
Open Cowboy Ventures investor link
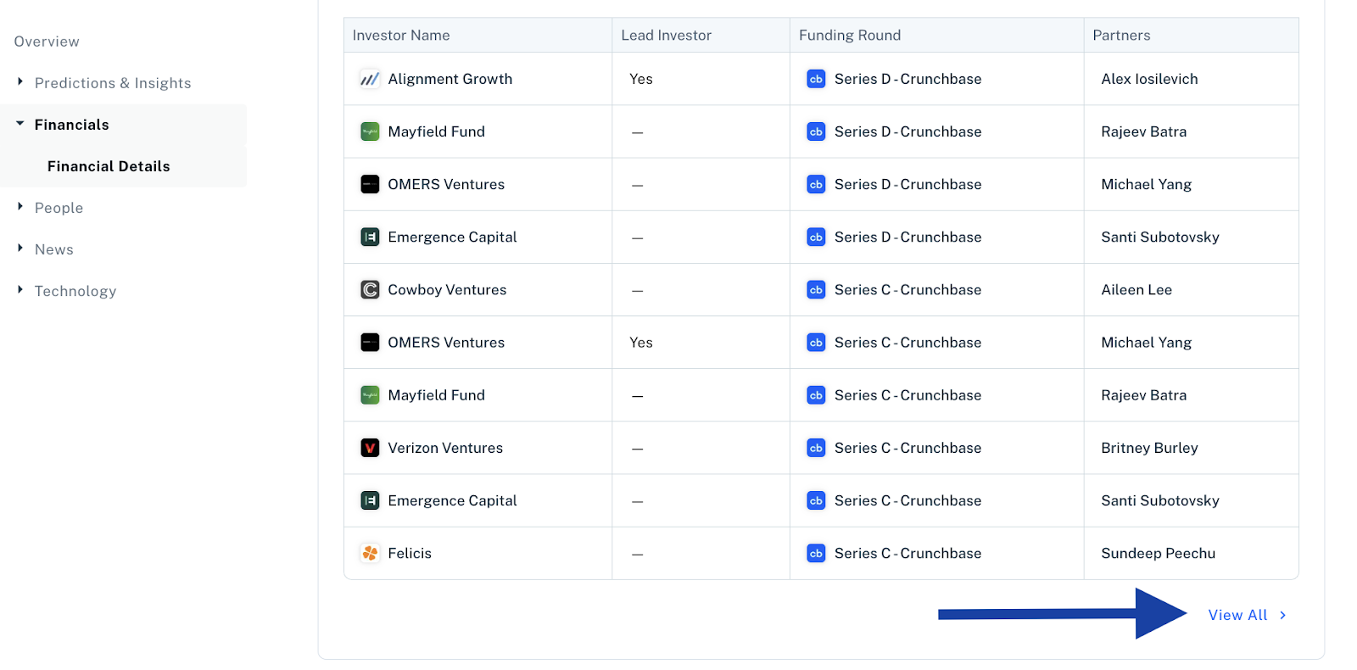(447, 290)
